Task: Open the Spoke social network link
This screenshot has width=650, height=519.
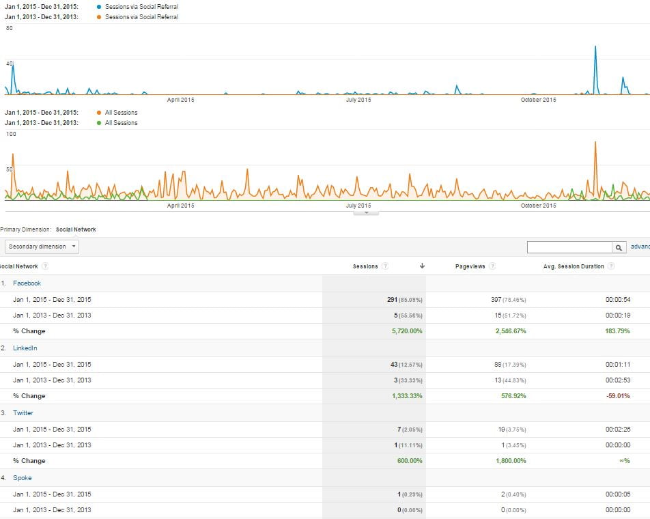Action: (x=22, y=478)
